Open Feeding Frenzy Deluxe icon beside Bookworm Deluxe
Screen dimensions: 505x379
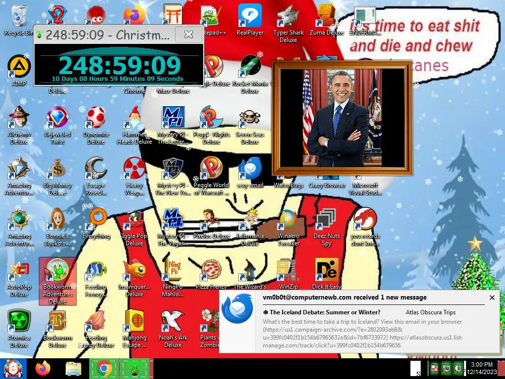click(96, 329)
